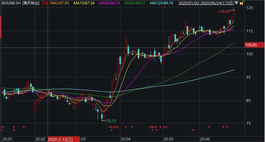Click the 日线 period label

[x=45, y=3]
